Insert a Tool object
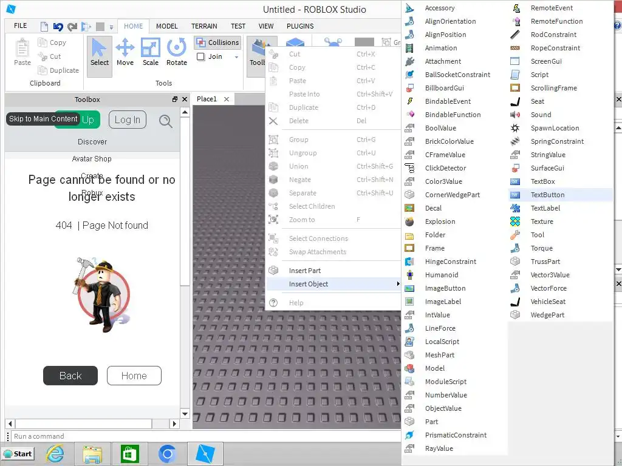This screenshot has height=466, width=622. [561, 235]
